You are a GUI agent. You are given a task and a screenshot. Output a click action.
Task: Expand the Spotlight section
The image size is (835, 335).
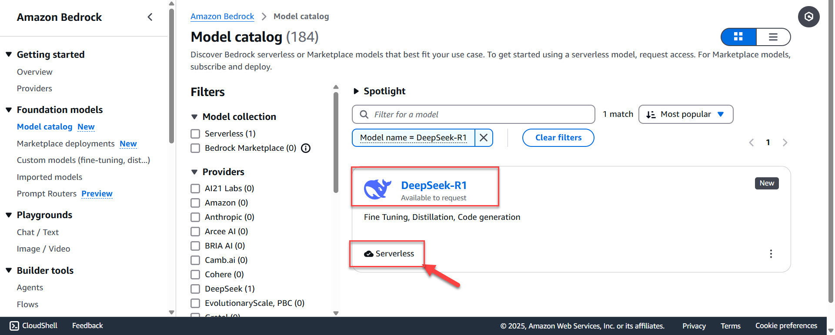pyautogui.click(x=356, y=91)
